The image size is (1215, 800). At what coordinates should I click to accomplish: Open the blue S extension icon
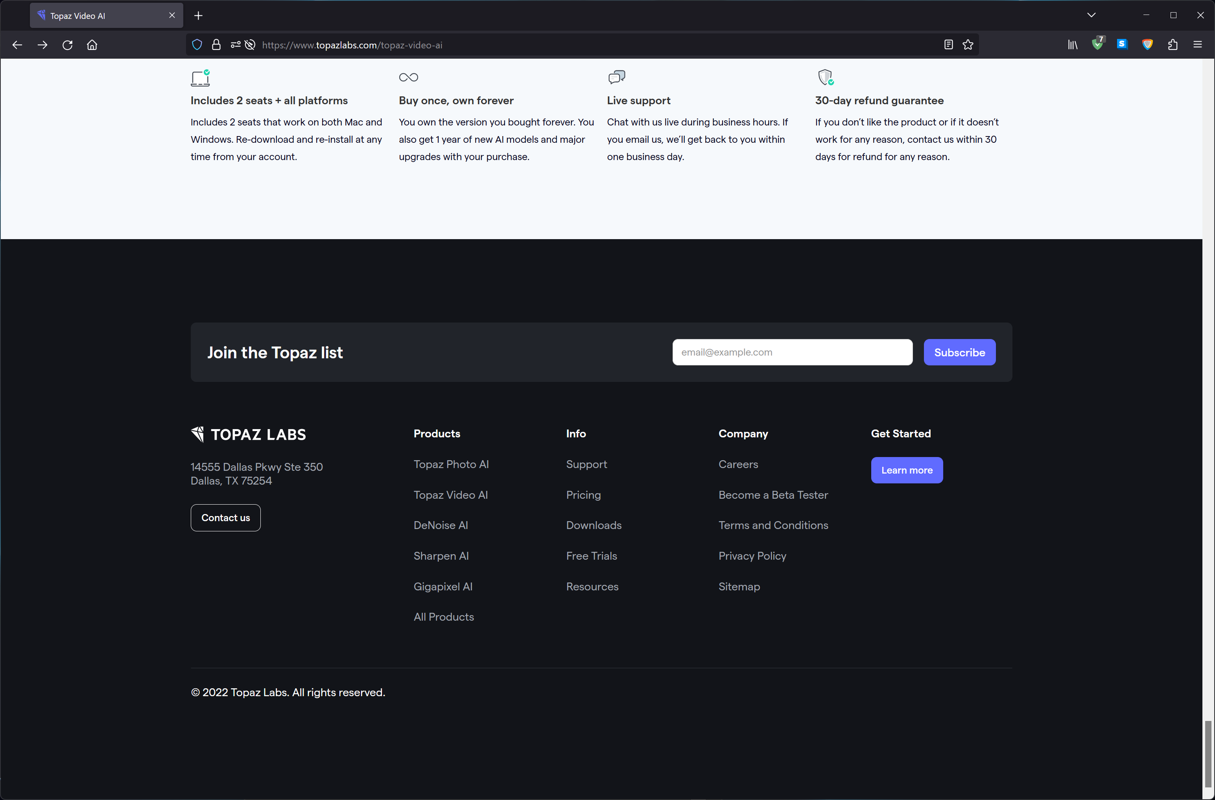click(1122, 44)
